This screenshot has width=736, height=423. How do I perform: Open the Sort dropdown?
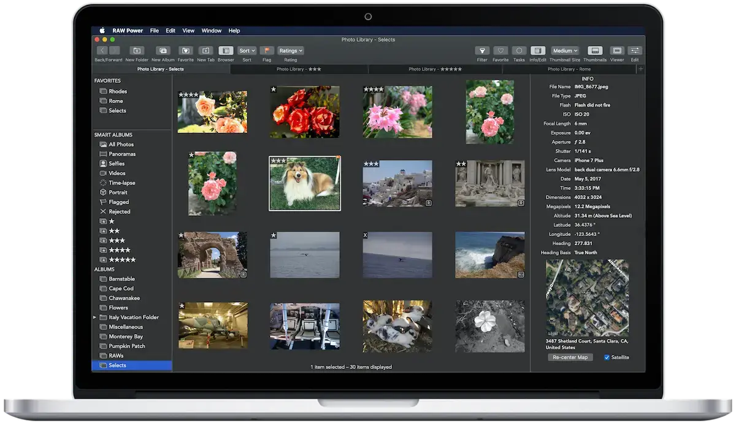pos(246,50)
